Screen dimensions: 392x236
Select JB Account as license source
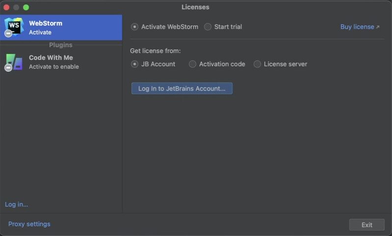click(x=134, y=64)
